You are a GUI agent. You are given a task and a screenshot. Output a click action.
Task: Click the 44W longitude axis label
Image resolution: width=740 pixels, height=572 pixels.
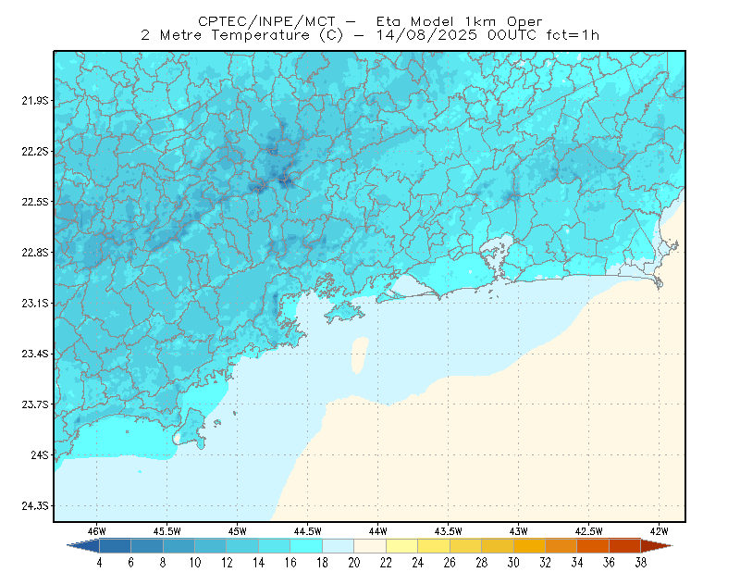(377, 531)
